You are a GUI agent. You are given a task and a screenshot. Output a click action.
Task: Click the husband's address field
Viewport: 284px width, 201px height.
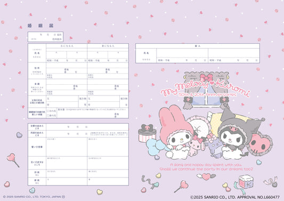67,71
